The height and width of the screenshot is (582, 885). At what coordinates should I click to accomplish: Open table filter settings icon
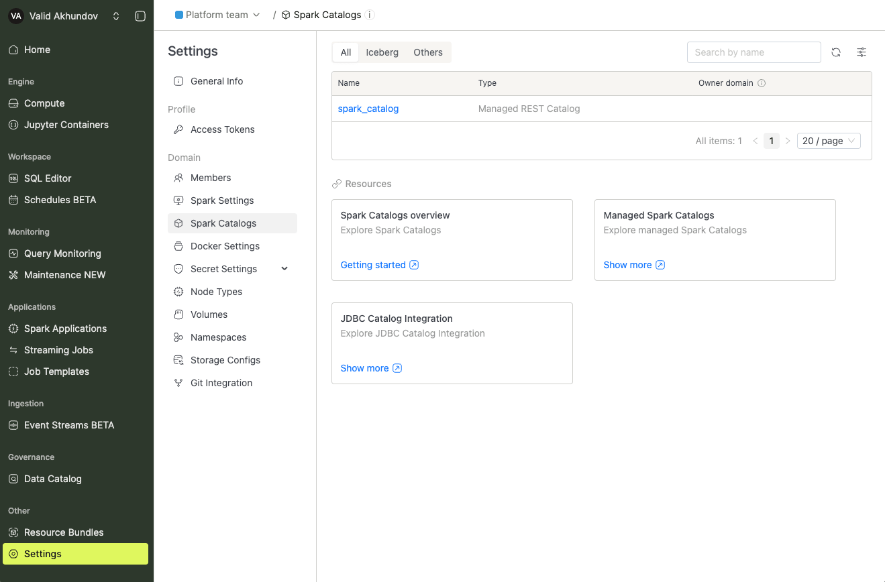click(862, 52)
